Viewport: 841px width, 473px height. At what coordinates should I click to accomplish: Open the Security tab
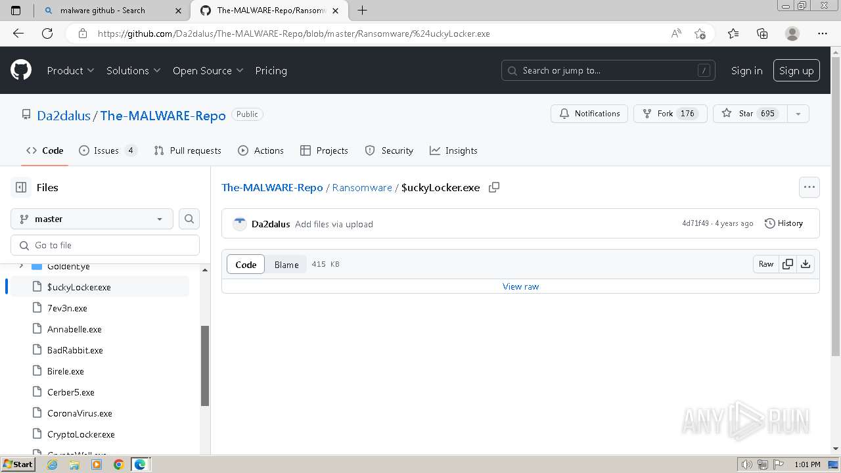click(x=389, y=150)
